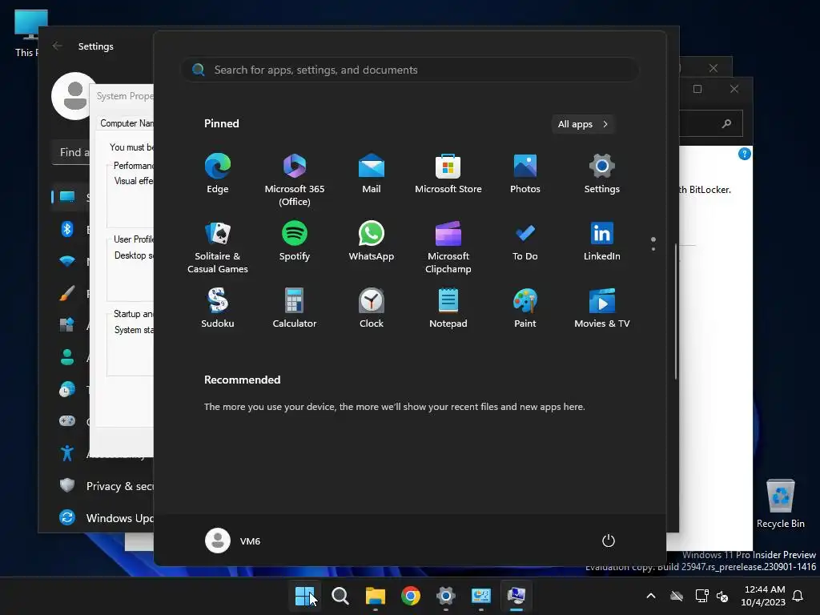Open LinkedIn app
This screenshot has width=820, height=615.
point(602,241)
